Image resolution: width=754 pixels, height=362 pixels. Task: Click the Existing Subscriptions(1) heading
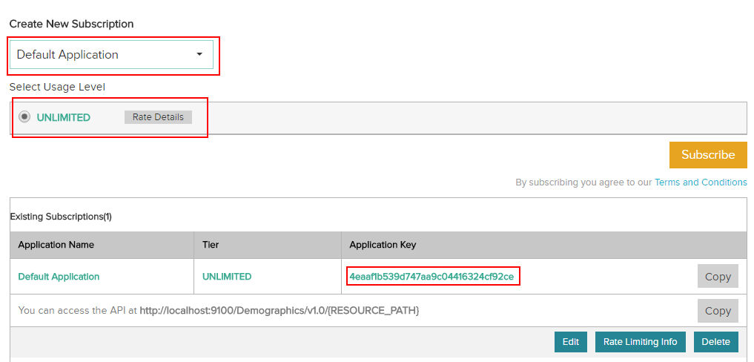click(61, 217)
